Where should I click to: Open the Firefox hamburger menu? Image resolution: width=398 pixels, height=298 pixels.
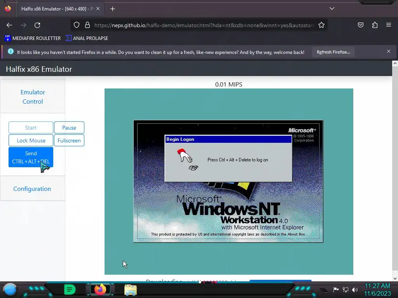pos(389,25)
